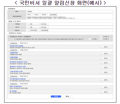120x104 pixels.
Task: Check 동의 for 교통범칙금
Action: 105,54
